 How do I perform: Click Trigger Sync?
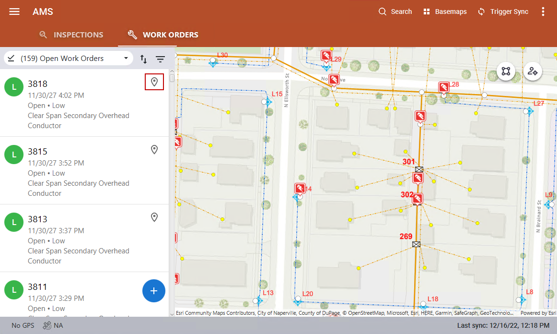point(503,12)
